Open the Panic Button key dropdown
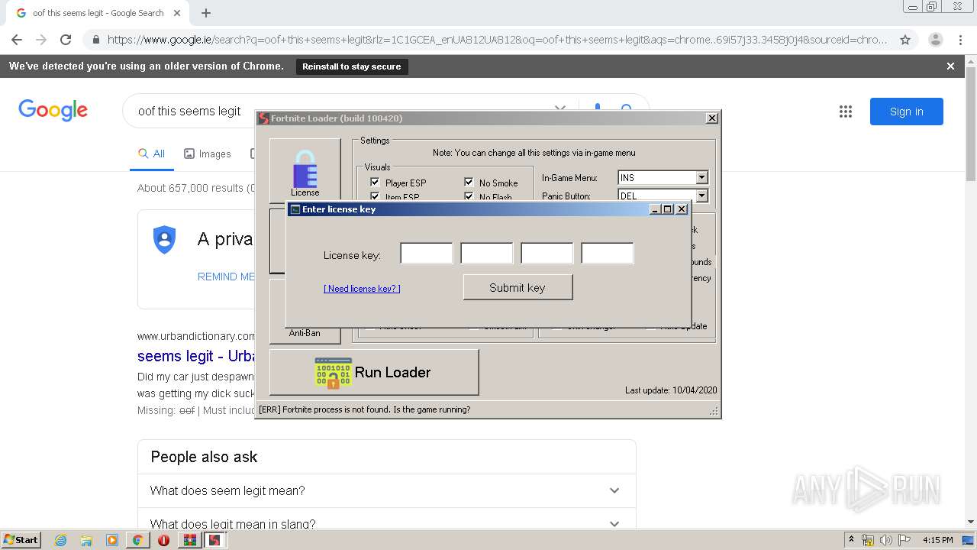The height and width of the screenshot is (550, 977). (x=701, y=196)
